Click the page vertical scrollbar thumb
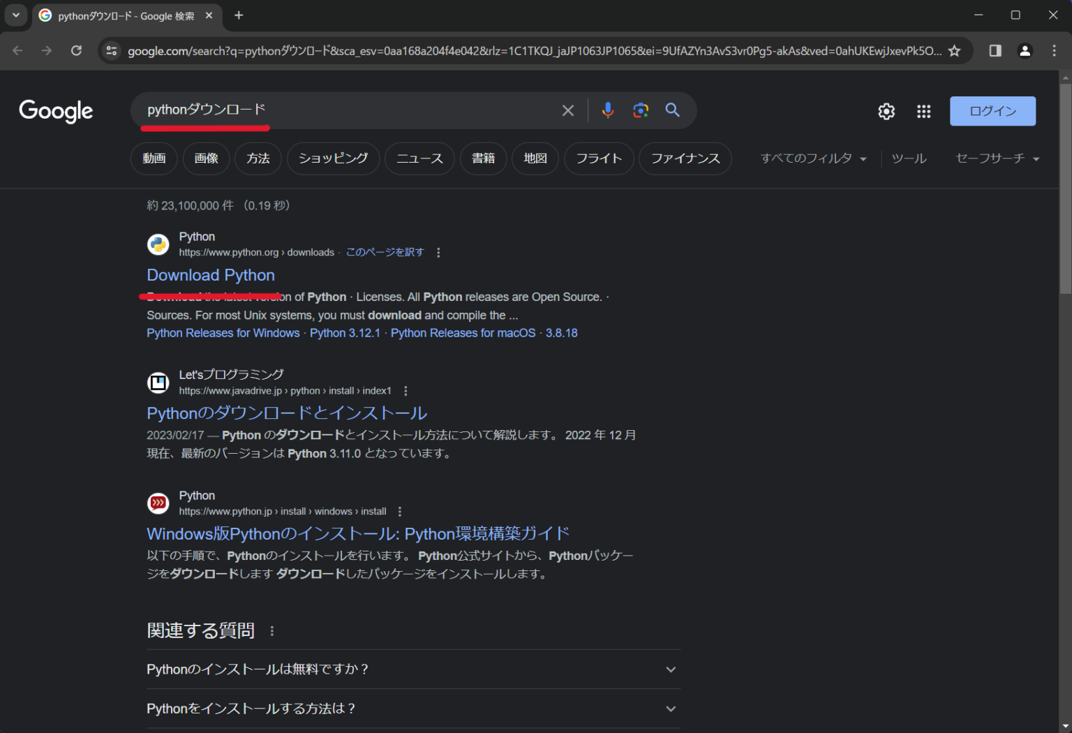Image resolution: width=1072 pixels, height=733 pixels. tap(1065, 188)
